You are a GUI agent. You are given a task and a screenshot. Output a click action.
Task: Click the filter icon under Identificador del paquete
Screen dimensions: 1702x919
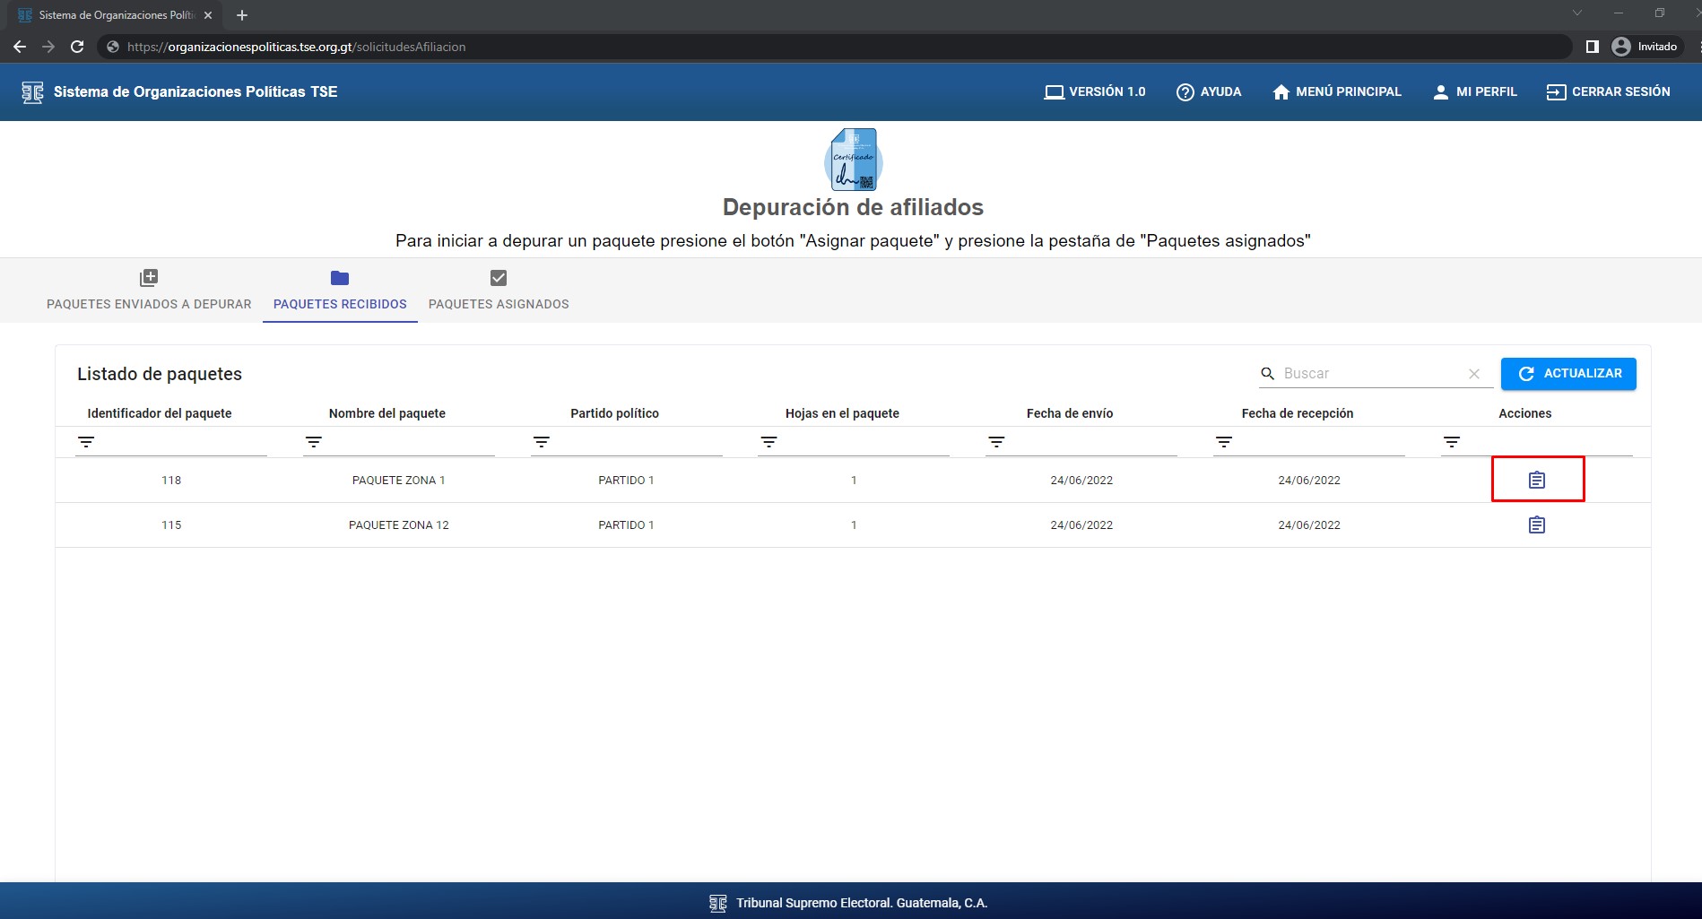coord(86,442)
